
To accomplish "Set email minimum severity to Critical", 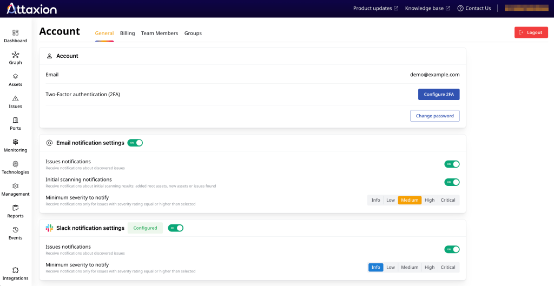I will (448, 200).
